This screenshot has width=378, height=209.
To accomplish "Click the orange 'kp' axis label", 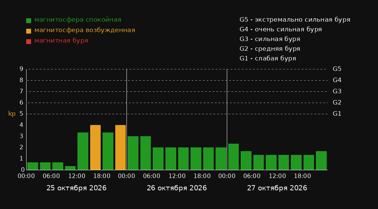I will click(12, 114).
